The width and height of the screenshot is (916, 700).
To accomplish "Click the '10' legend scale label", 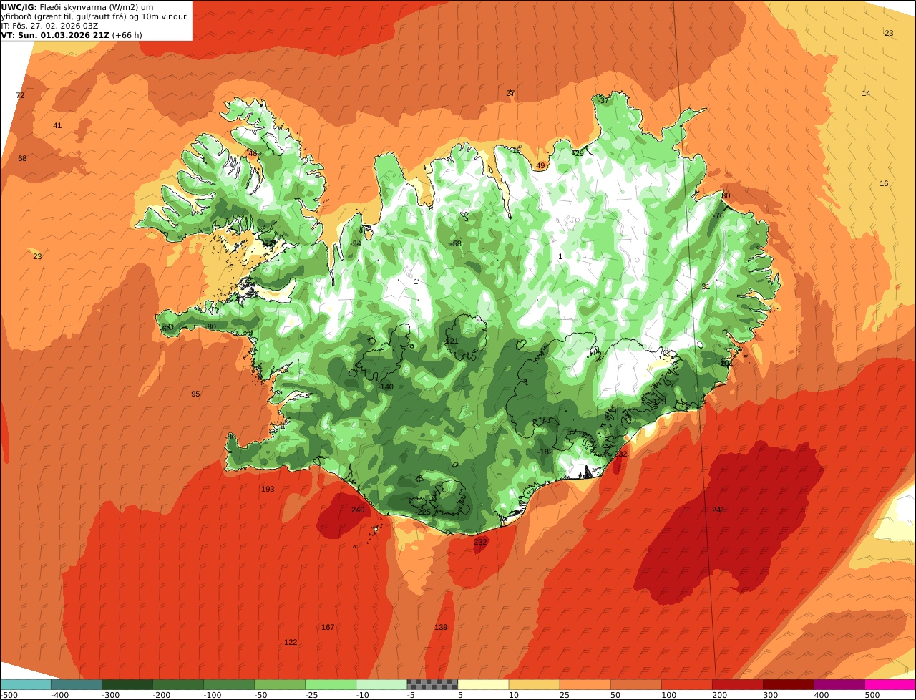I will pos(514,695).
